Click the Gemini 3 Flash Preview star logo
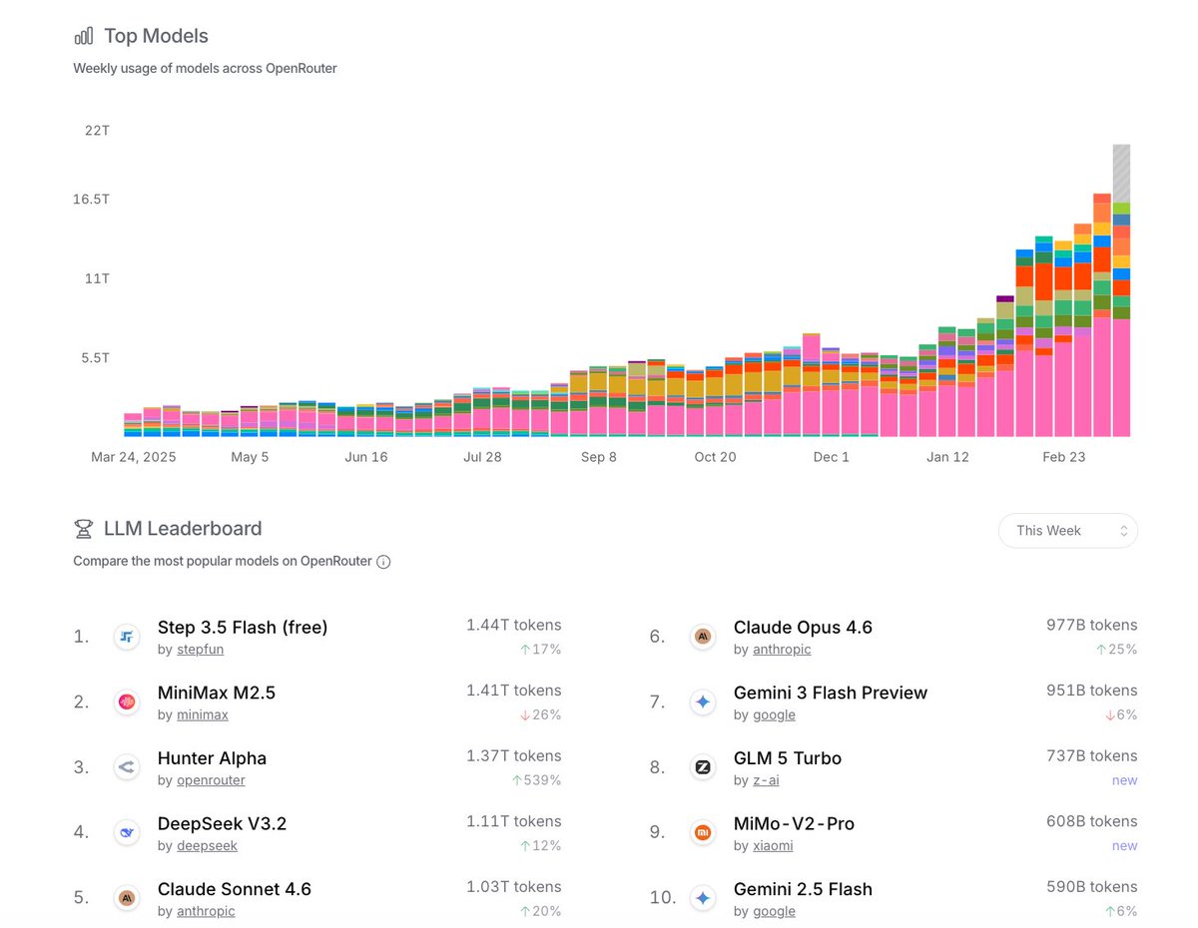1198x928 pixels. pos(703,701)
